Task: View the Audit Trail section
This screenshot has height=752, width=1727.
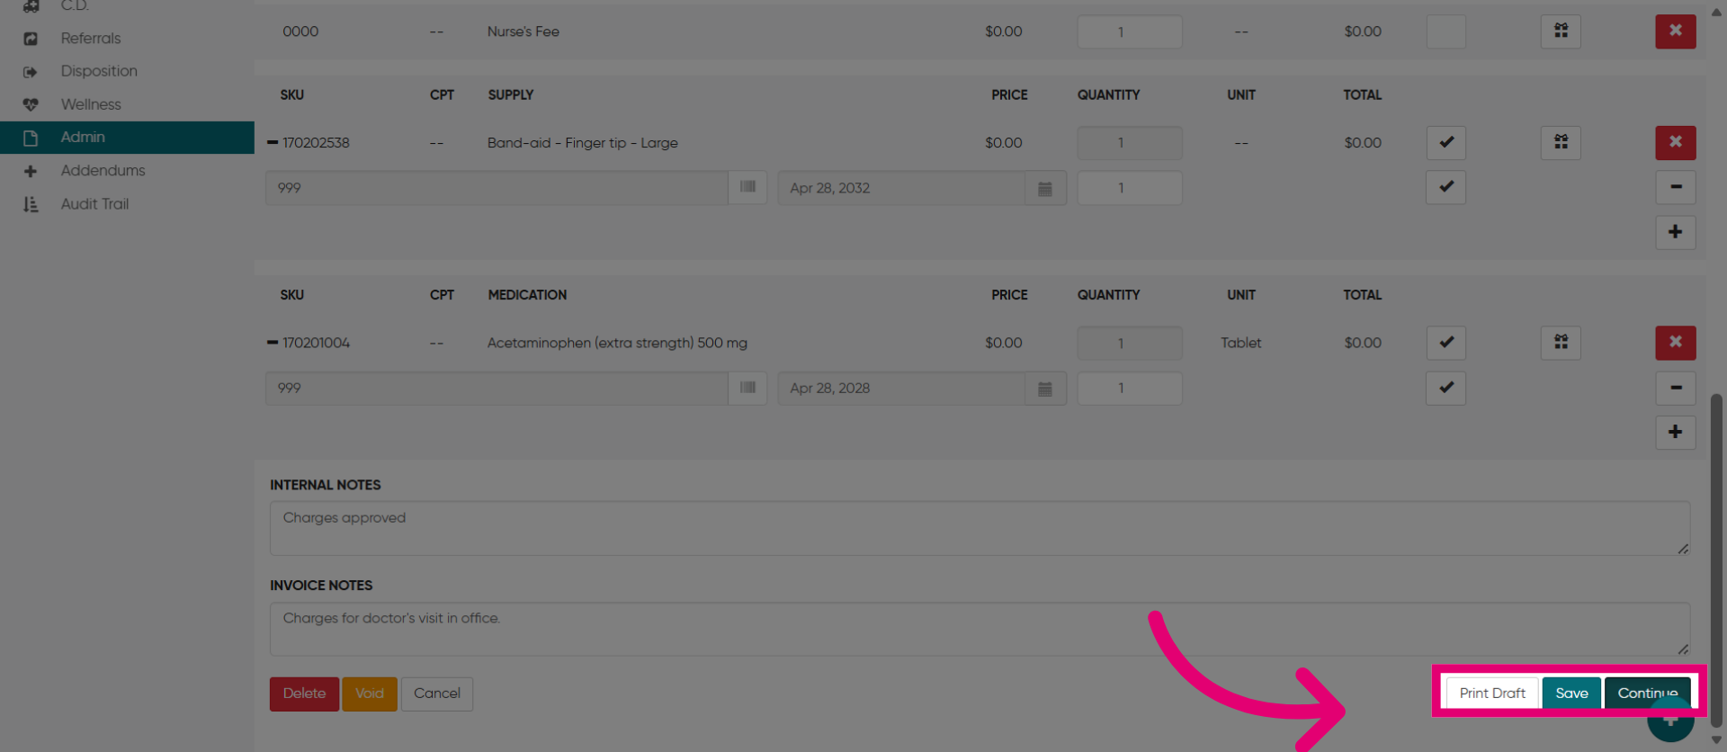Action: point(94,204)
